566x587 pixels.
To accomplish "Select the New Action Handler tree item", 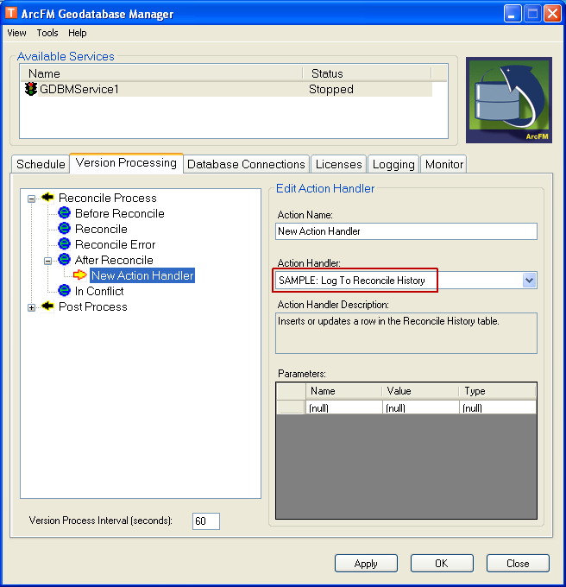I will [142, 275].
